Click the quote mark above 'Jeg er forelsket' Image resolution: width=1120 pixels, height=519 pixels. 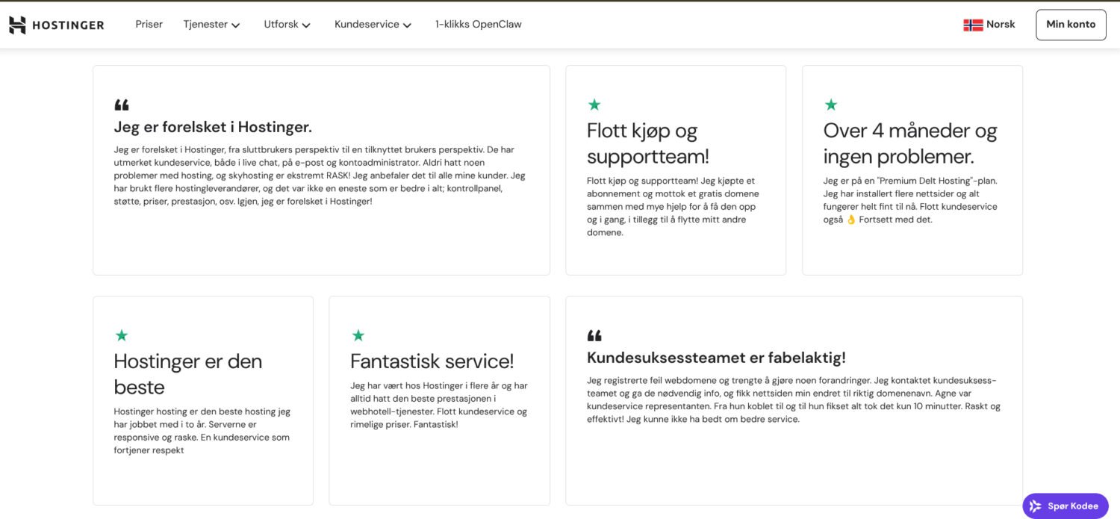(x=122, y=105)
